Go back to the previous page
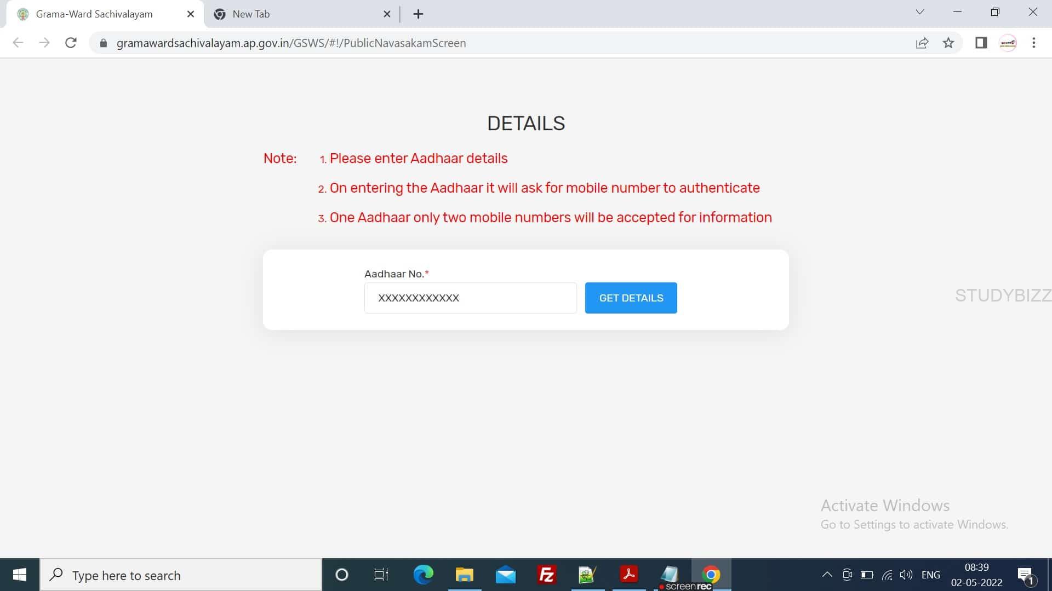Viewport: 1052px width, 591px height. (x=18, y=43)
